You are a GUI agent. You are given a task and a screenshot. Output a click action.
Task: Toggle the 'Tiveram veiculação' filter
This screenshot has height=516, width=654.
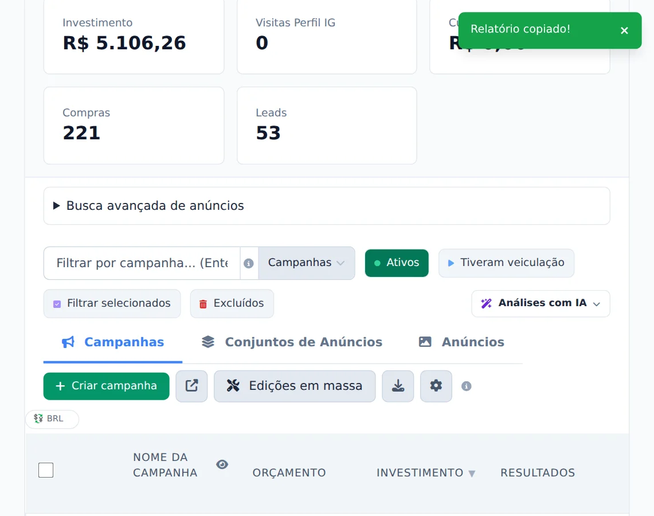click(506, 263)
